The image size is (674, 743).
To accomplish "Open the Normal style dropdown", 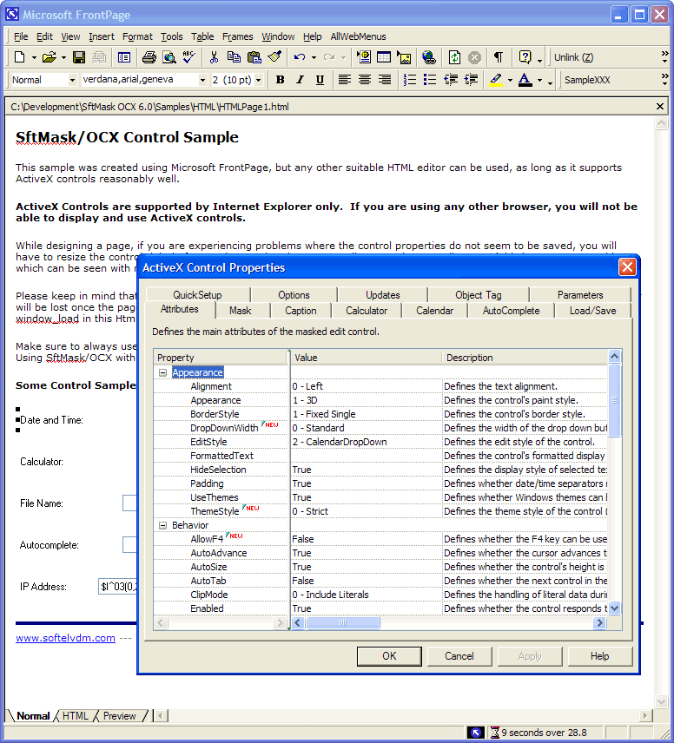I will click(71, 80).
